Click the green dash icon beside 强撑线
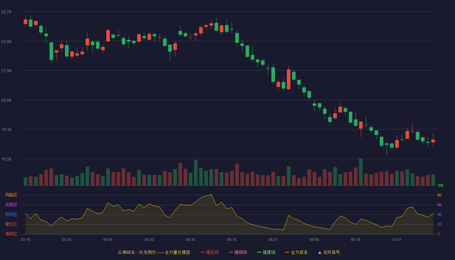 pos(259,252)
